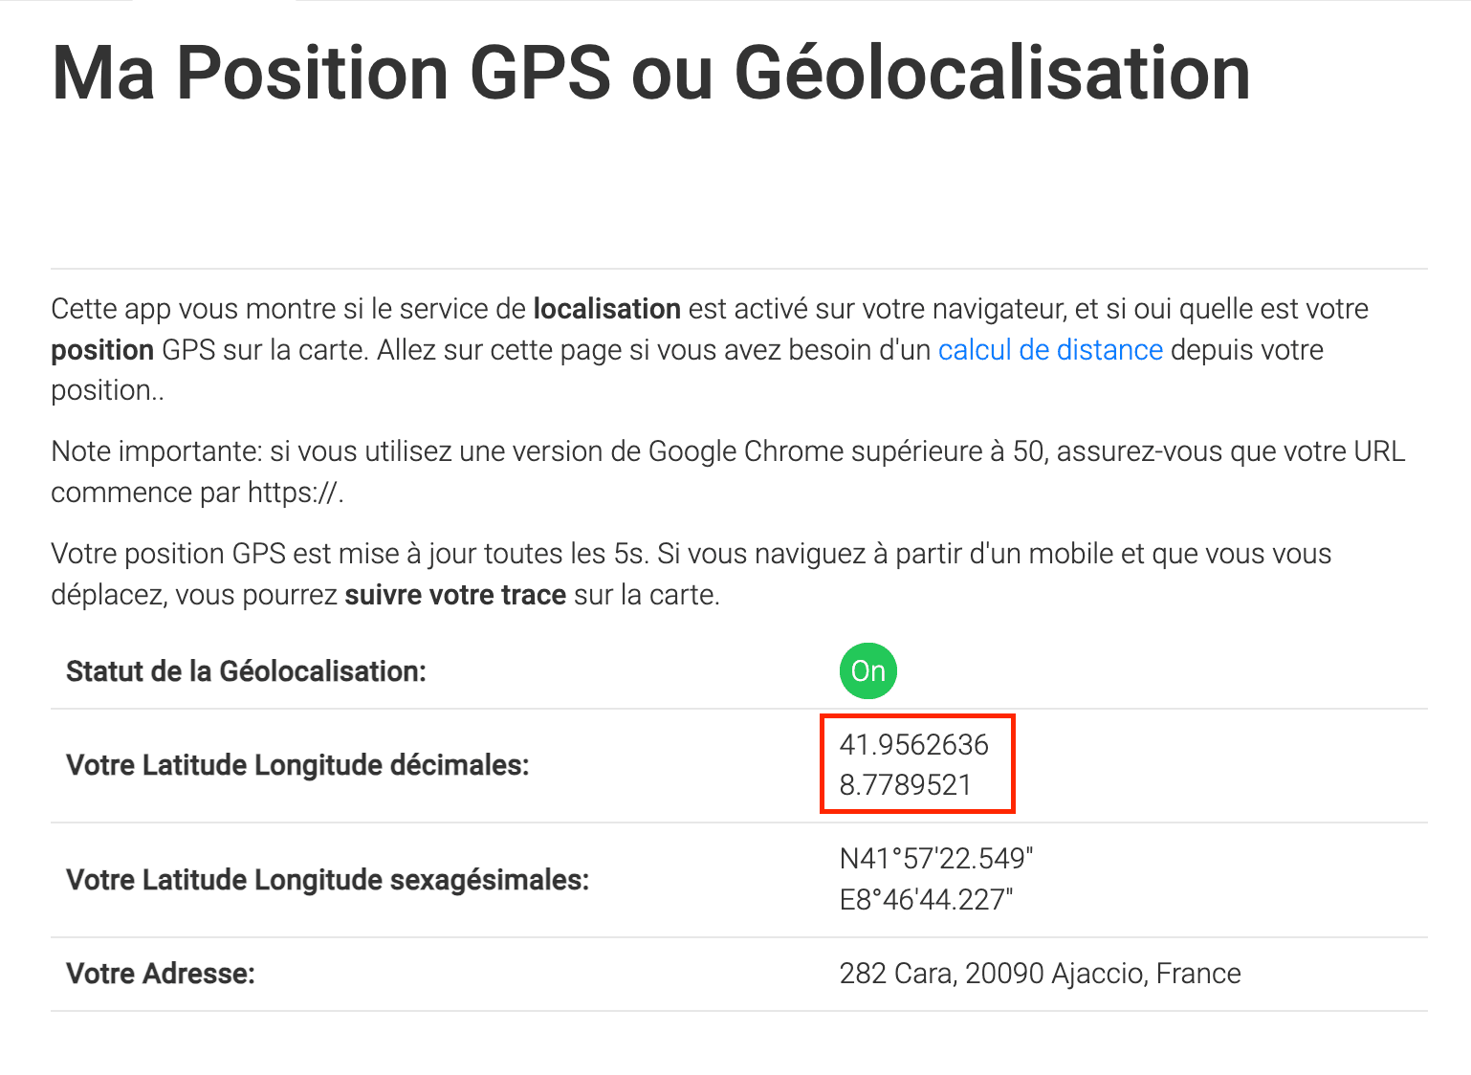Click the bold word "localisation"

(x=606, y=309)
